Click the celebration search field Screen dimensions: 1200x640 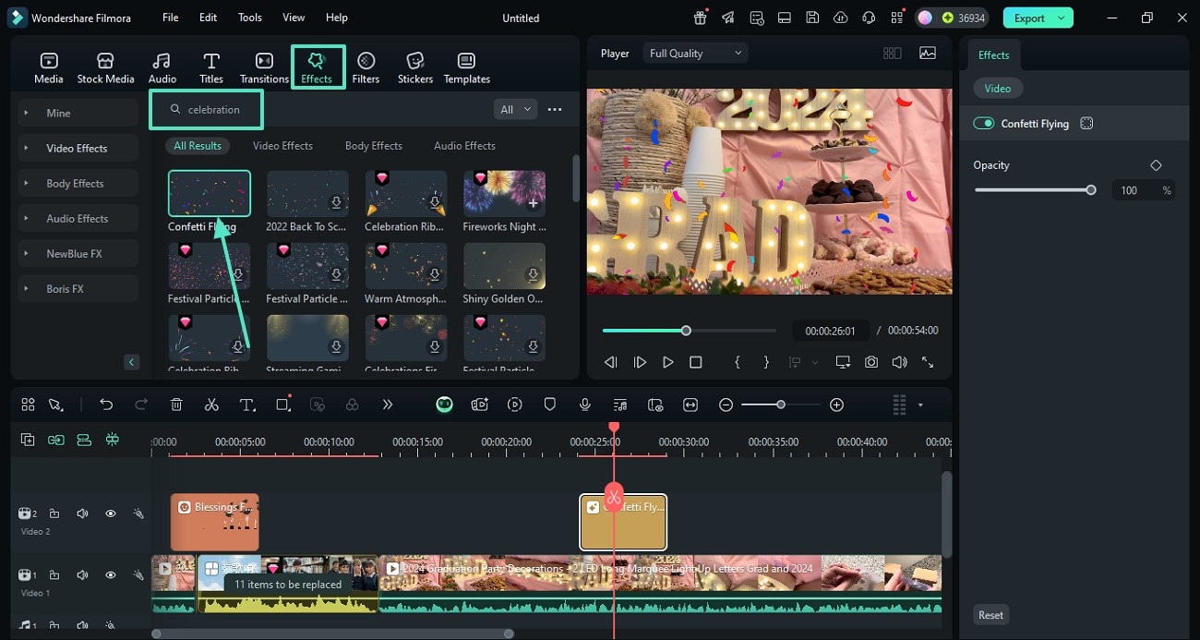point(207,109)
